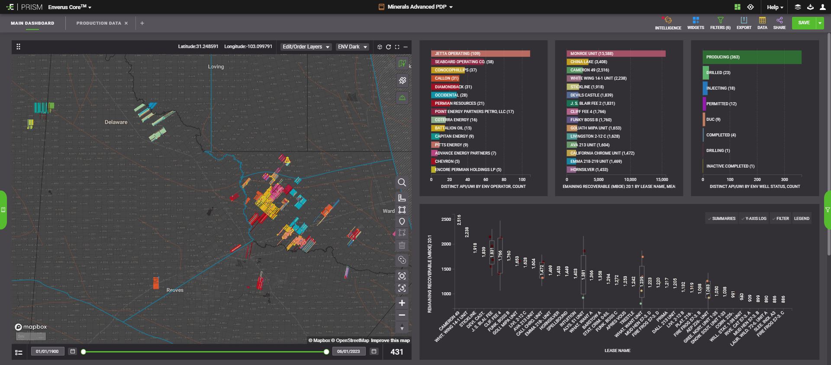Open the Edit/Order Layers dropdown
This screenshot has width=831, height=365.
306,47
